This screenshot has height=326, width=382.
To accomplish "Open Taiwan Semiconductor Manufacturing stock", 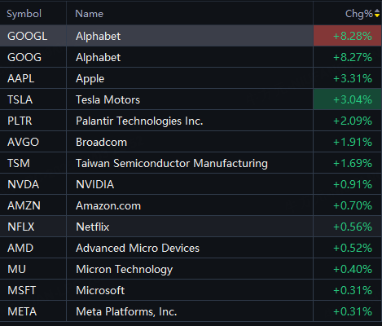I will click(x=172, y=163).
